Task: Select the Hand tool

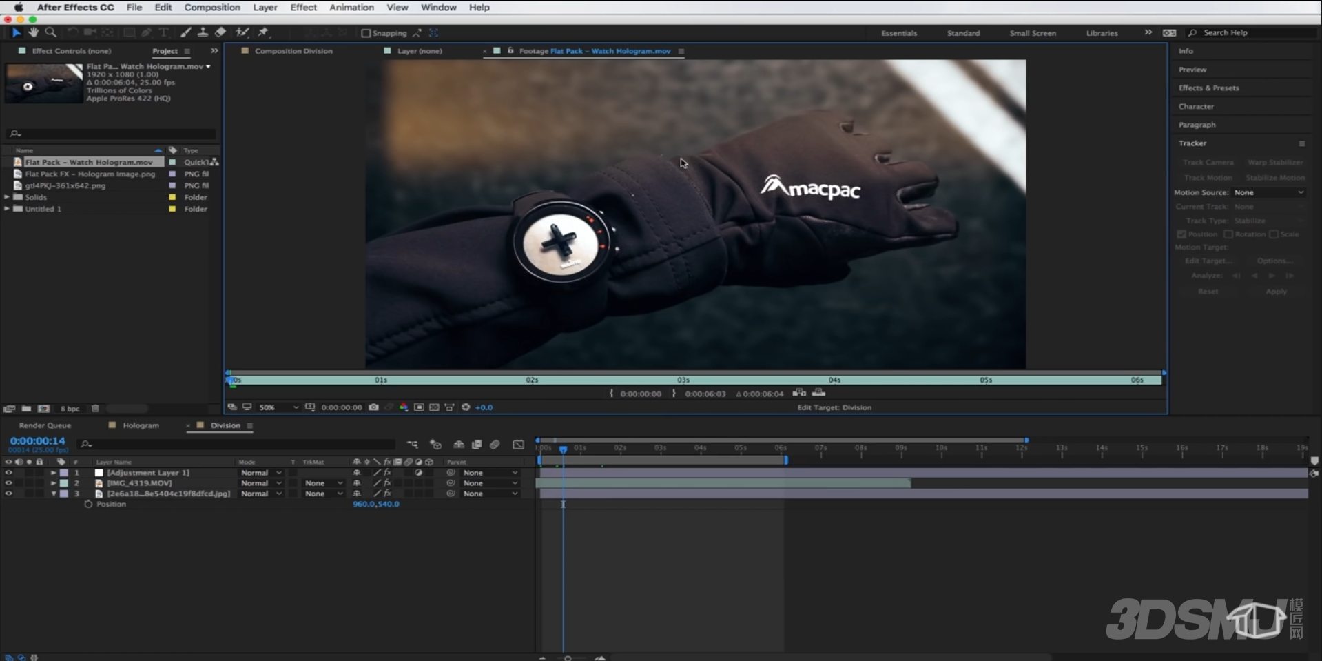Action: [33, 32]
